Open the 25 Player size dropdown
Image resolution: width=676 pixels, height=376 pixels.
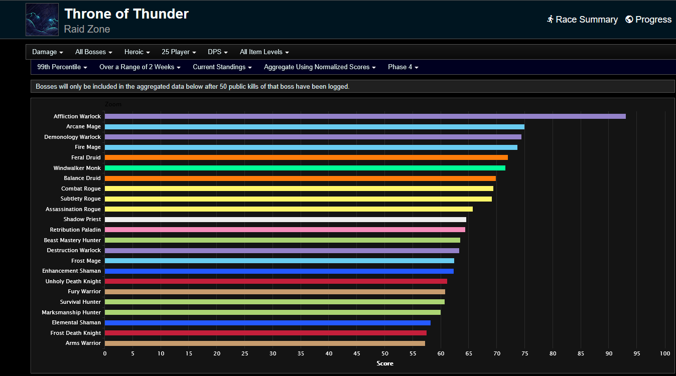pos(179,52)
